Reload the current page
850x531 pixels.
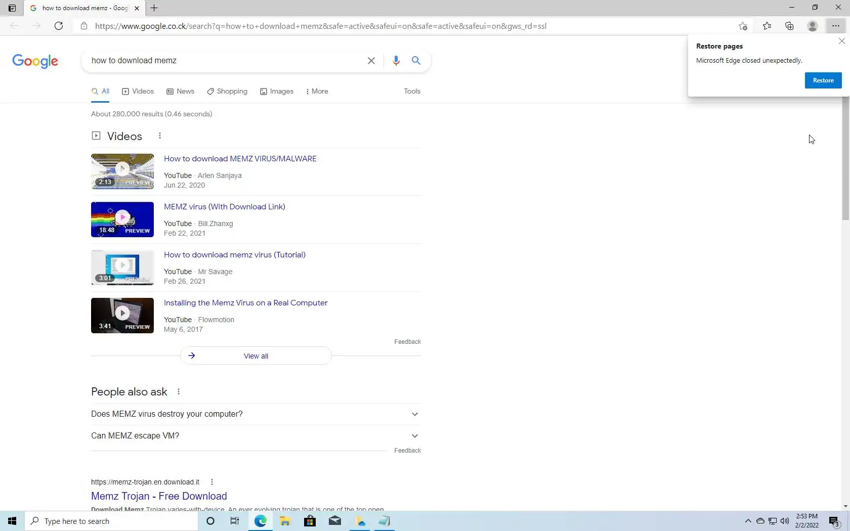(59, 26)
